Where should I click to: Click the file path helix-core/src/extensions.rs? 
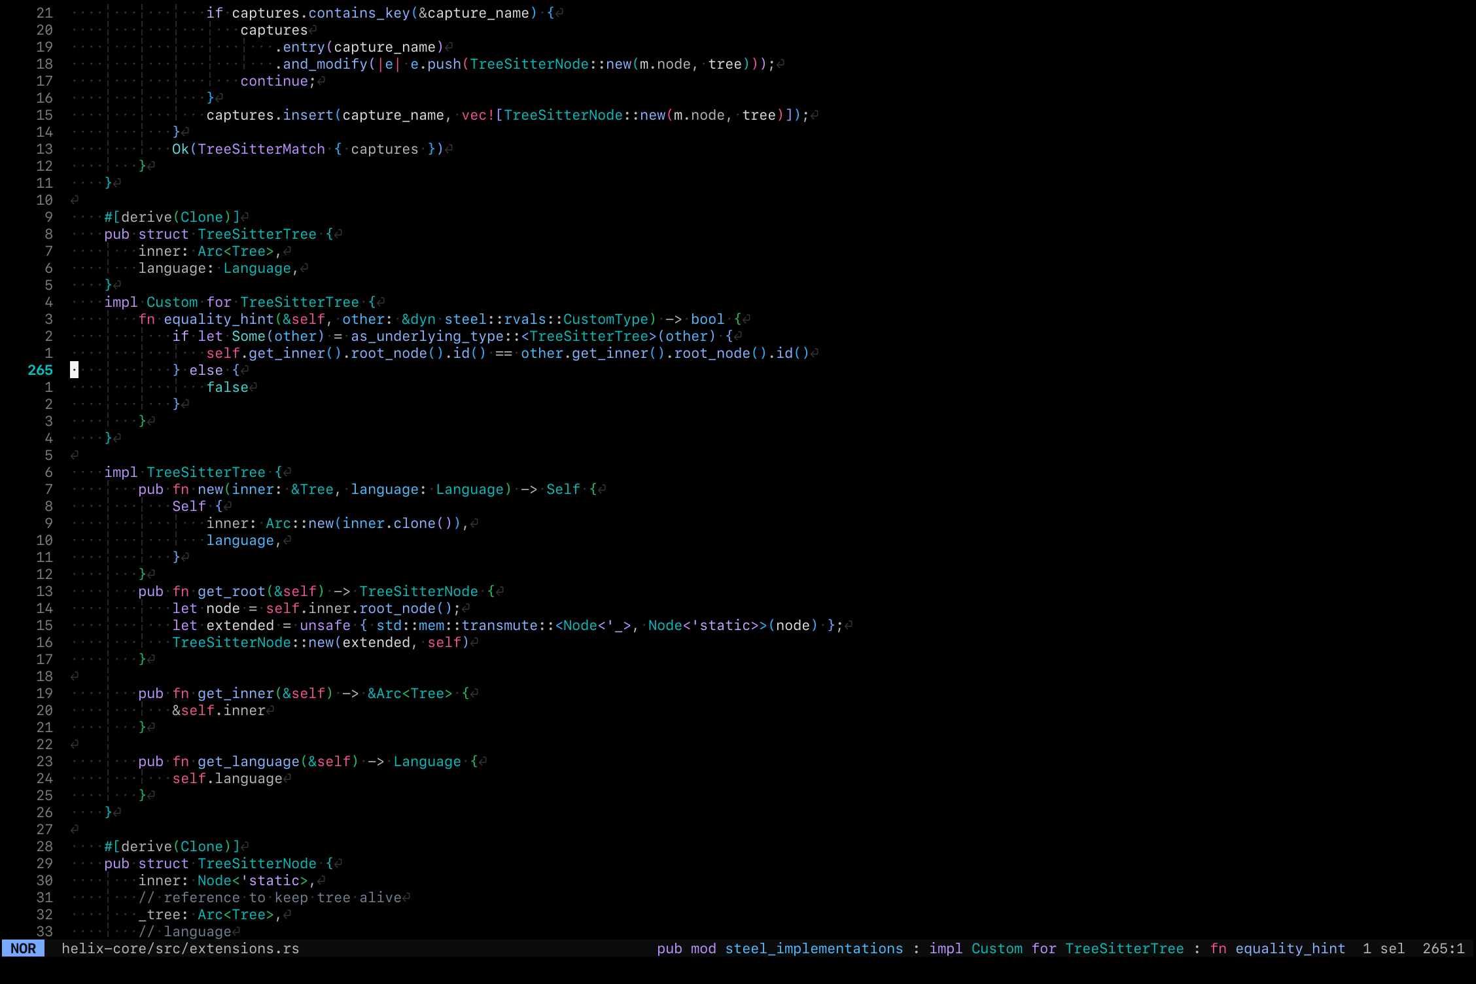(181, 948)
